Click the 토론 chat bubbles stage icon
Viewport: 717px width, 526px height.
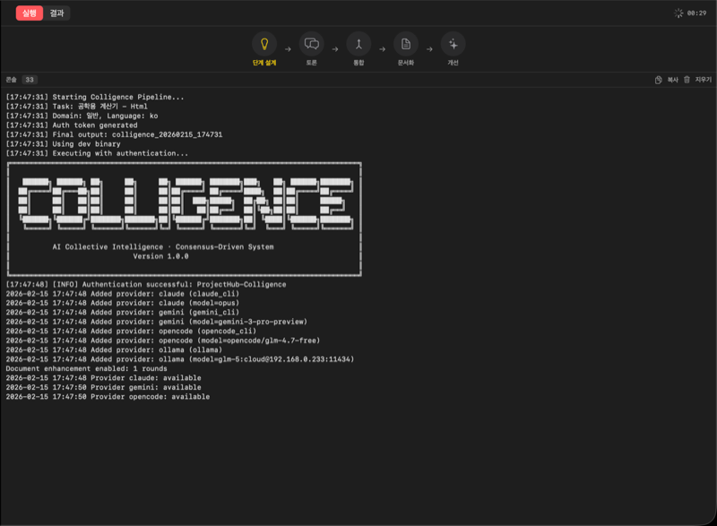pyautogui.click(x=312, y=43)
